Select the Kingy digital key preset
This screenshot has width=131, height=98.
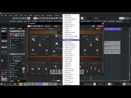[x=71, y=44]
